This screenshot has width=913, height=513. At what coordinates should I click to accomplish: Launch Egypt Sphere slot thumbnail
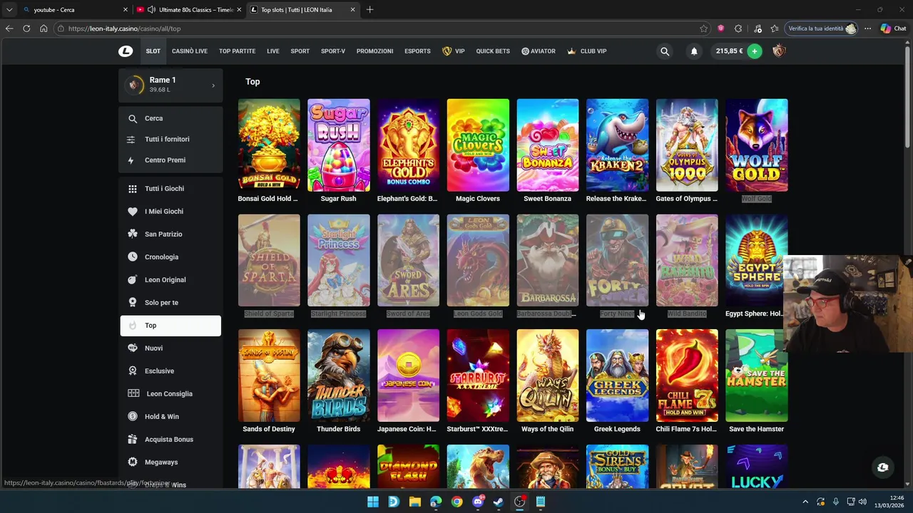[x=756, y=260]
